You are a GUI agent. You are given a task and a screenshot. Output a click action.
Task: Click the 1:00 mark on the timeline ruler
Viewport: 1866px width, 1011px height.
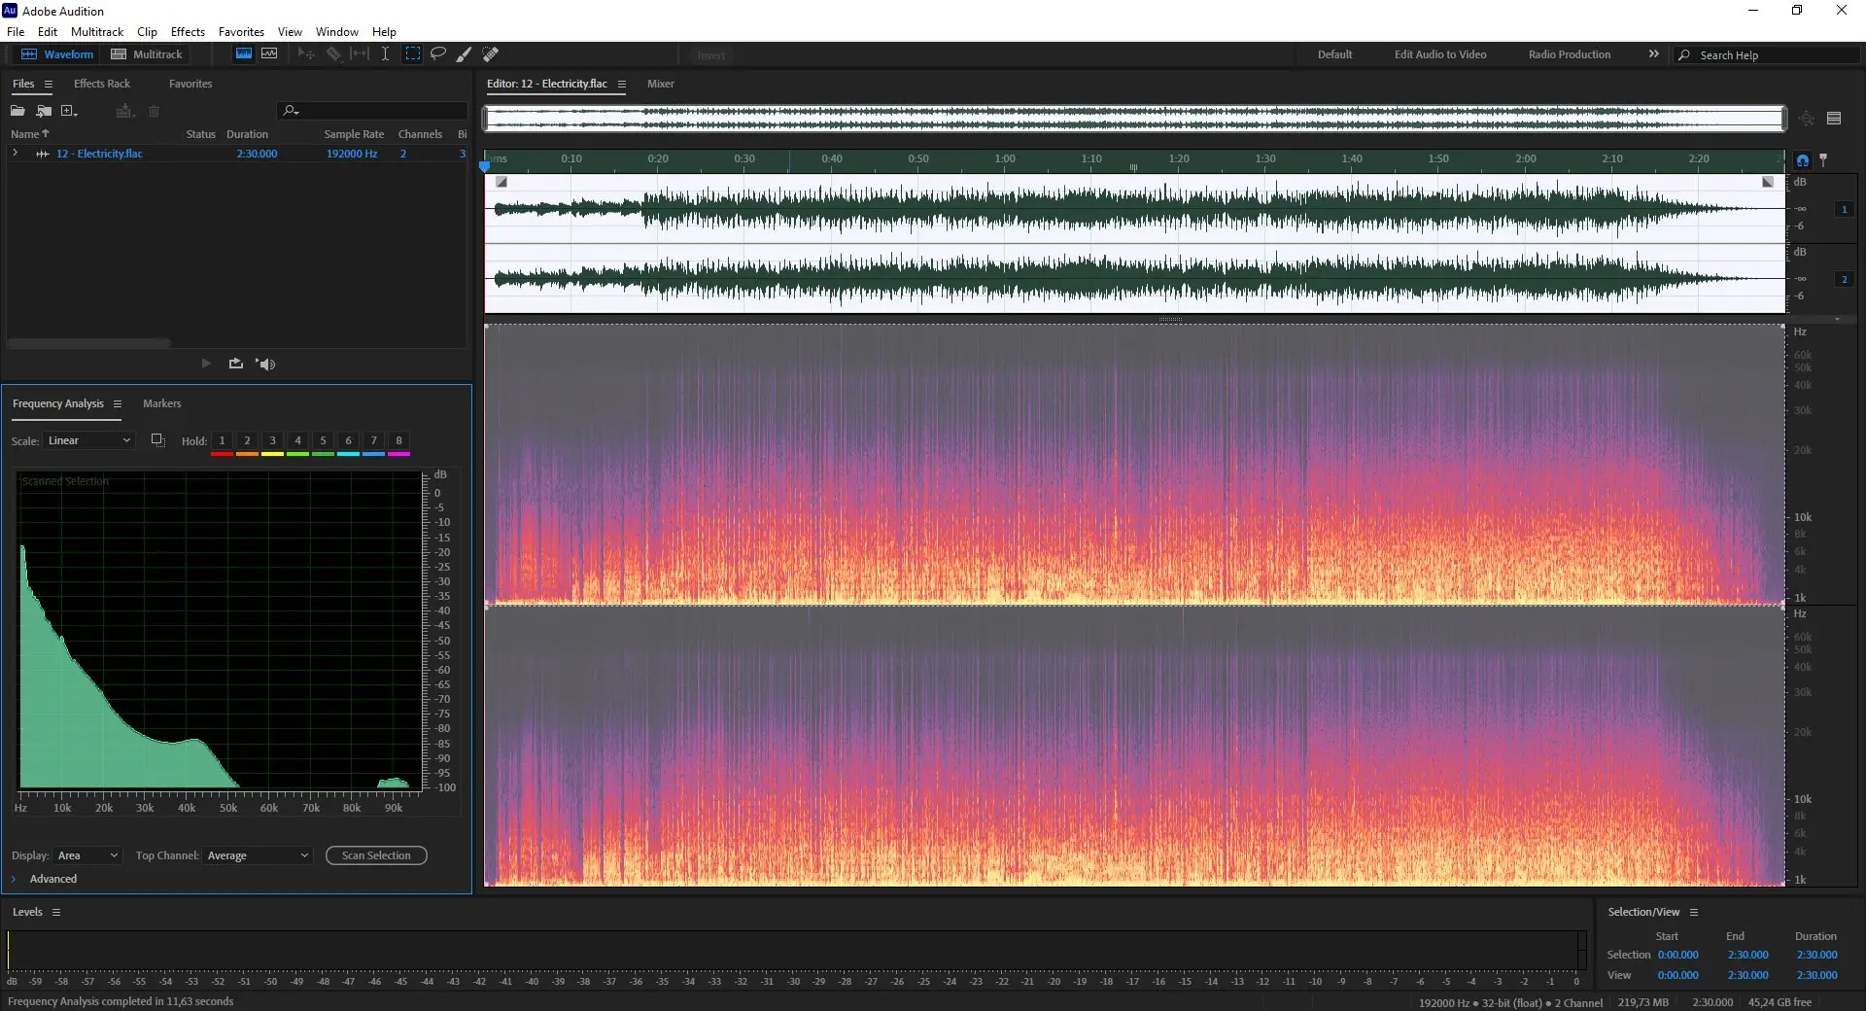(1005, 159)
